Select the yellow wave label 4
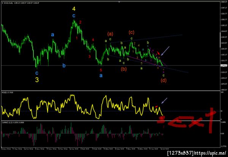 click(x=74, y=9)
